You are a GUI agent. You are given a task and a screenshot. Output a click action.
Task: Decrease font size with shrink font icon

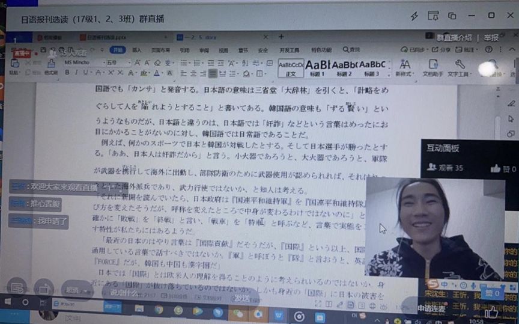[x=147, y=63]
